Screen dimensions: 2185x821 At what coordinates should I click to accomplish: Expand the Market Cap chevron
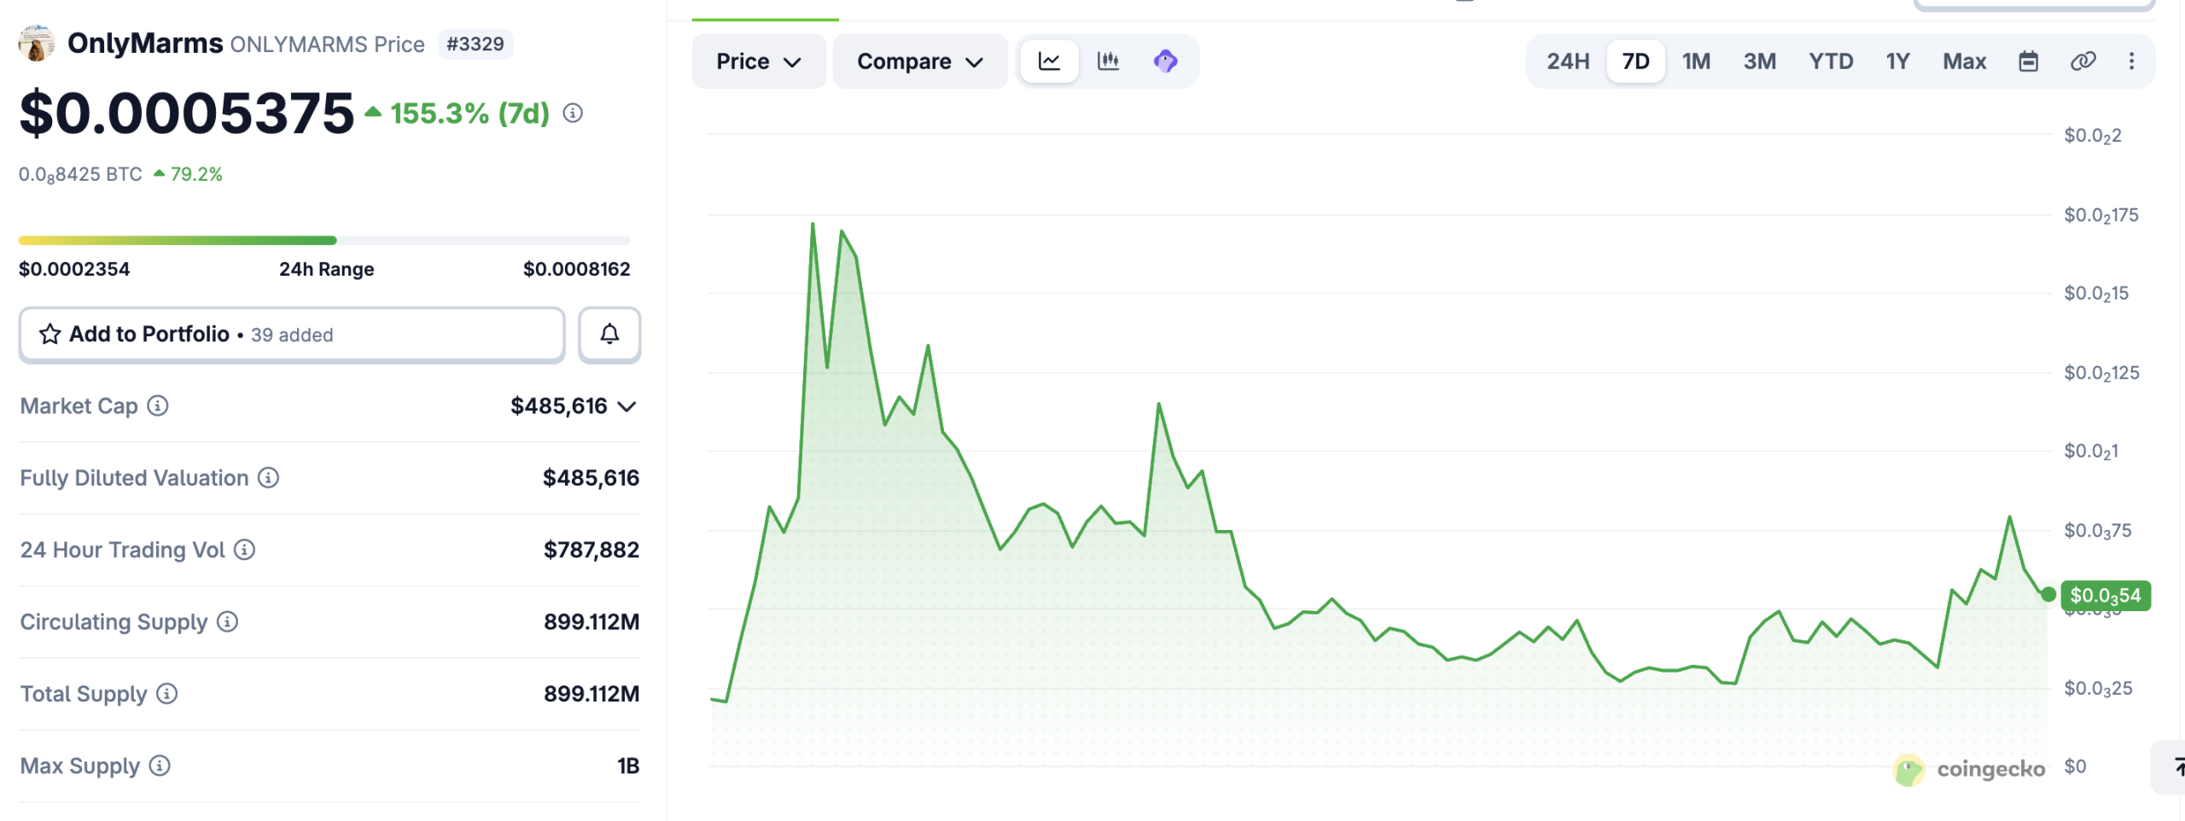pos(627,407)
